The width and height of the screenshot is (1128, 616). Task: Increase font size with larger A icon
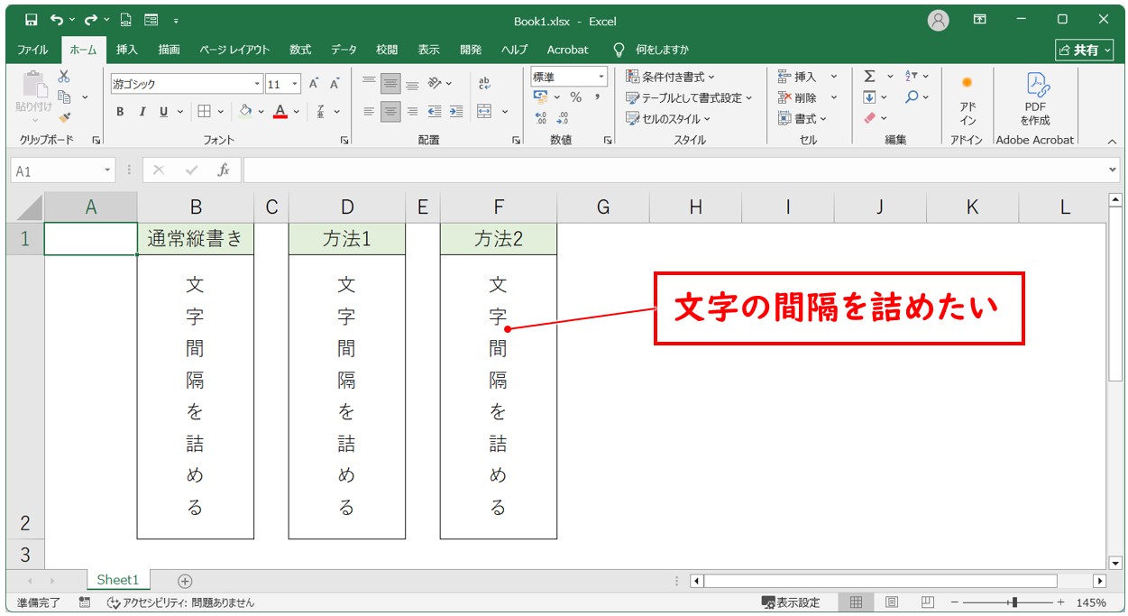point(314,84)
